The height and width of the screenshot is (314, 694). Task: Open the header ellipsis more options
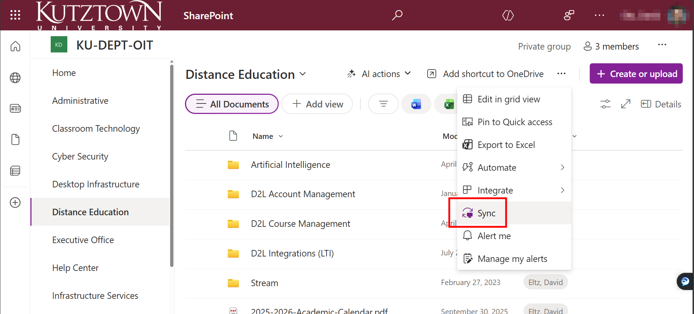coord(599,15)
